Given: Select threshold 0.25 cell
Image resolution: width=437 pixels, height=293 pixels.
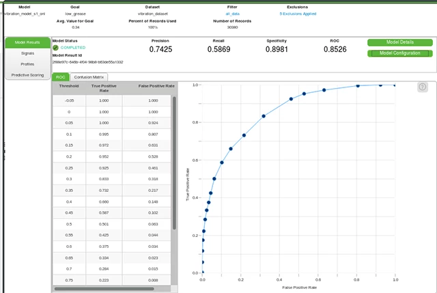Looking at the screenshot, I should click(69, 168).
